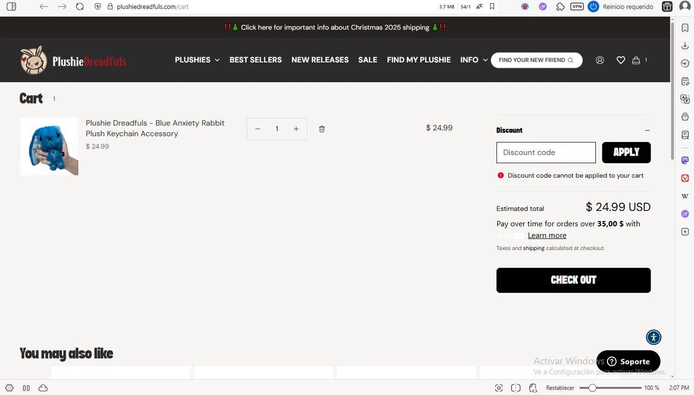
Task: Open the sync cloud icon
Action: (x=43, y=388)
